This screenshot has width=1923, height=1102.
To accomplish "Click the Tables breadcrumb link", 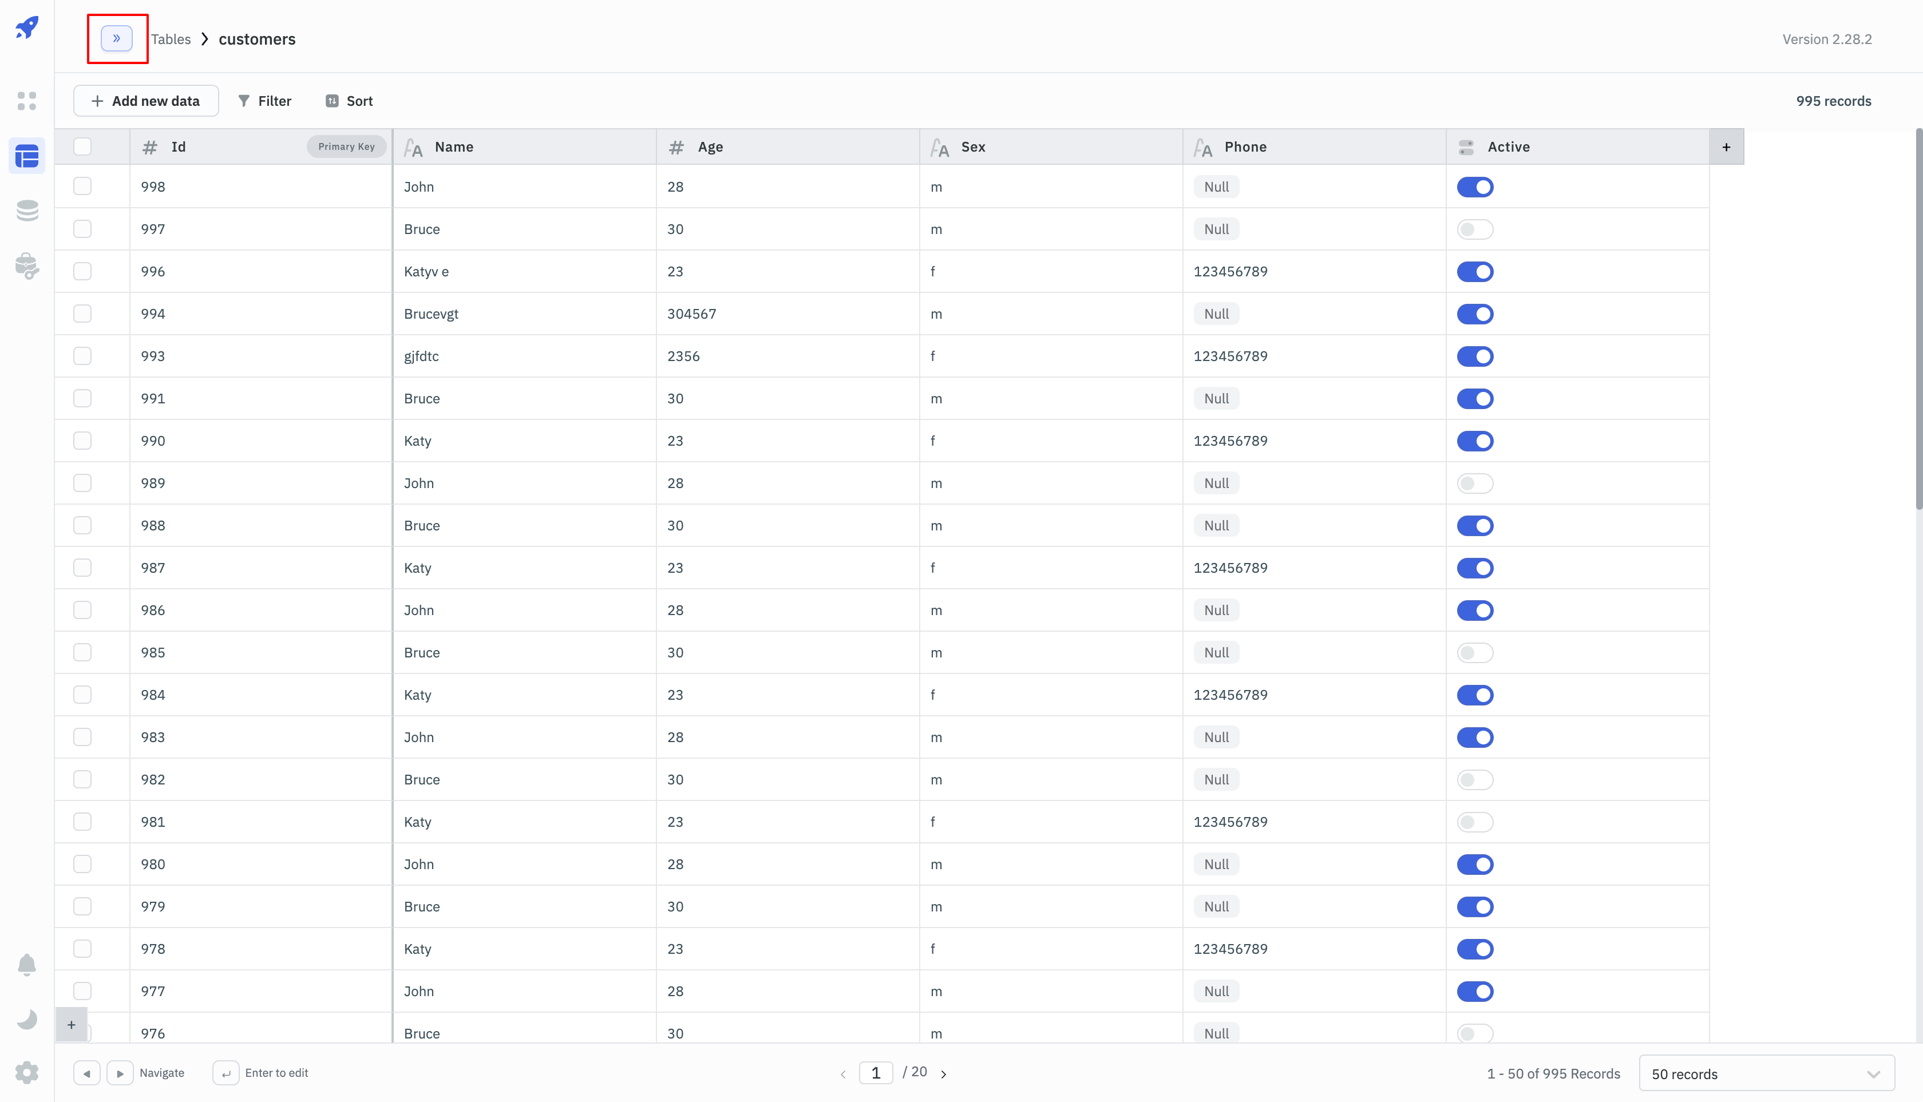I will click(x=171, y=39).
